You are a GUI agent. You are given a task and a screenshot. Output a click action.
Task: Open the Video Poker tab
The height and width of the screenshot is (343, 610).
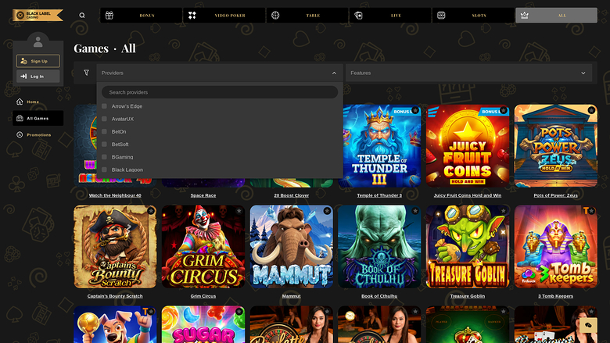pos(224,15)
